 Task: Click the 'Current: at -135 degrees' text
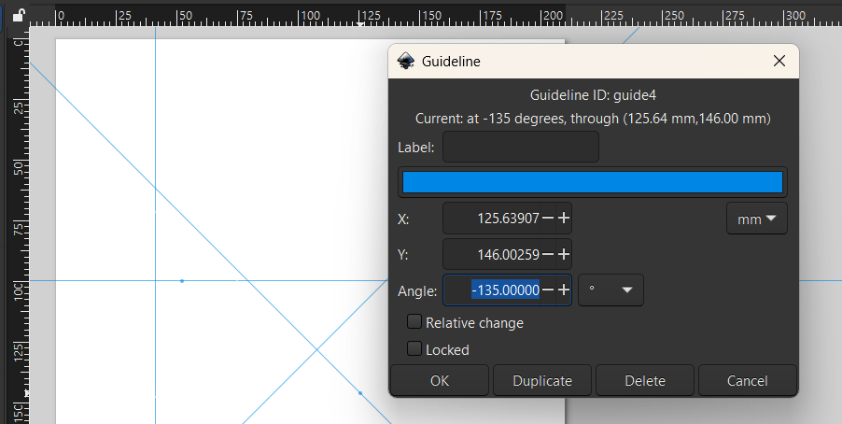point(491,119)
